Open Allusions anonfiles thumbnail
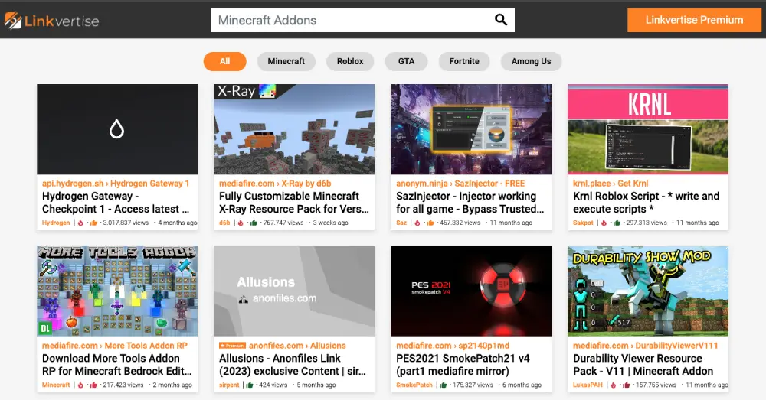Image resolution: width=766 pixels, height=400 pixels. click(294, 291)
